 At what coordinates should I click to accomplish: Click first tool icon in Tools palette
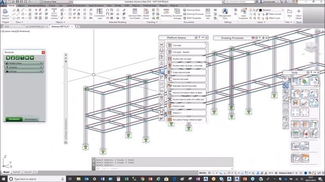pos(295,82)
